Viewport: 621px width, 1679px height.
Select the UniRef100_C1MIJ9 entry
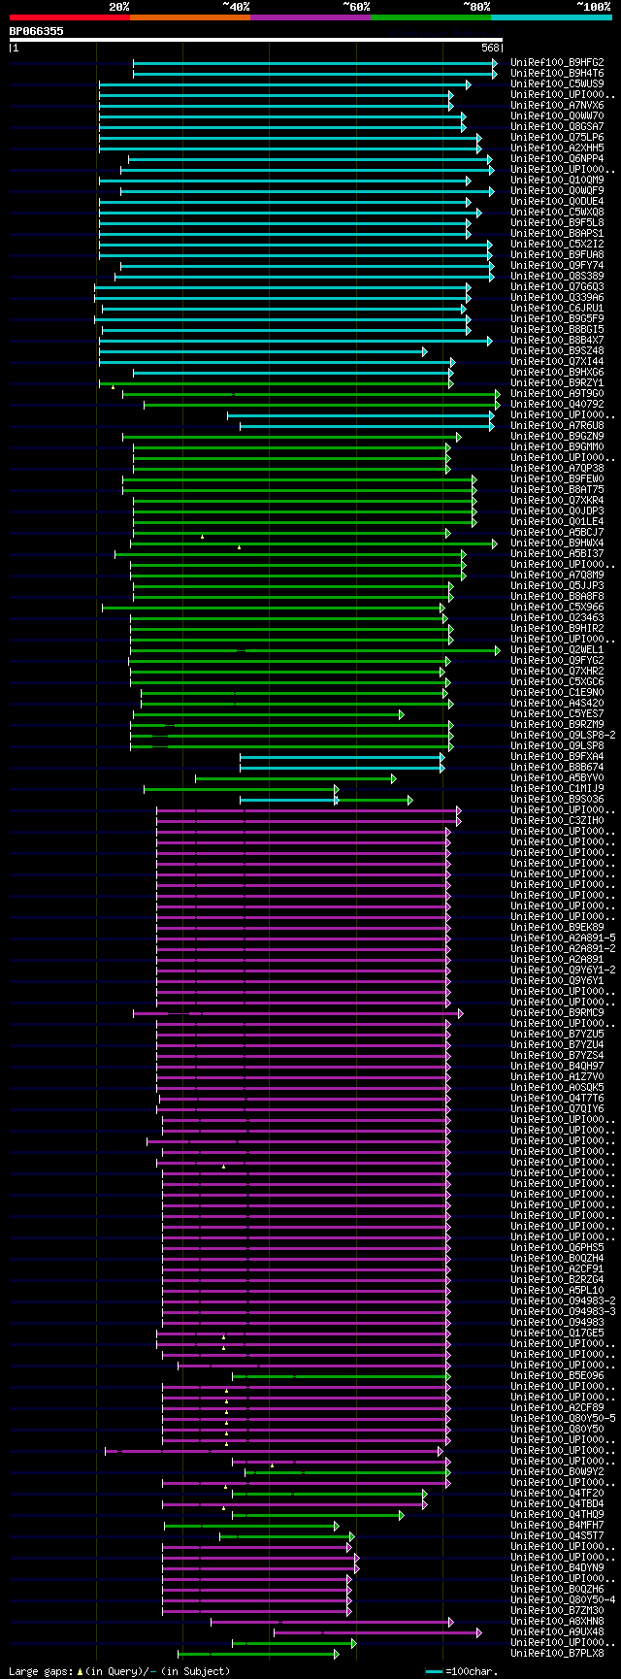[557, 788]
